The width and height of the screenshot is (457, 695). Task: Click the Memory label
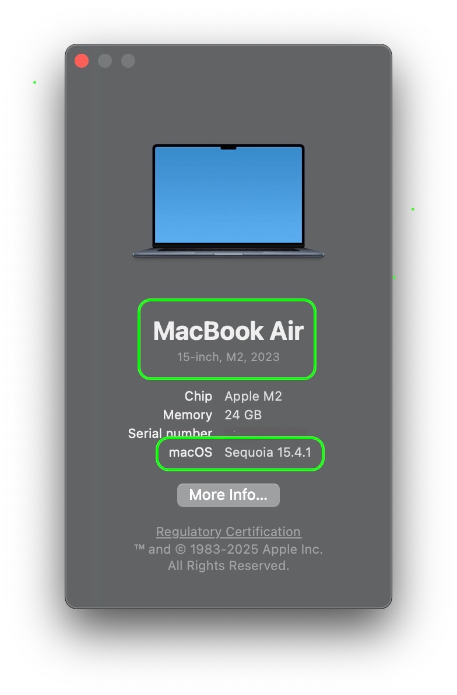[x=188, y=415]
